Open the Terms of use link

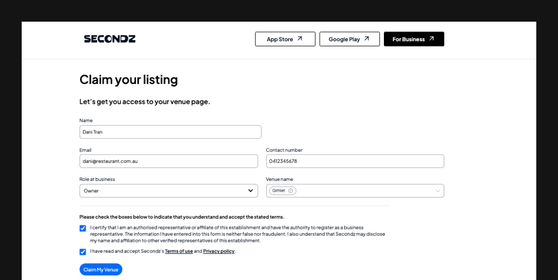click(179, 252)
